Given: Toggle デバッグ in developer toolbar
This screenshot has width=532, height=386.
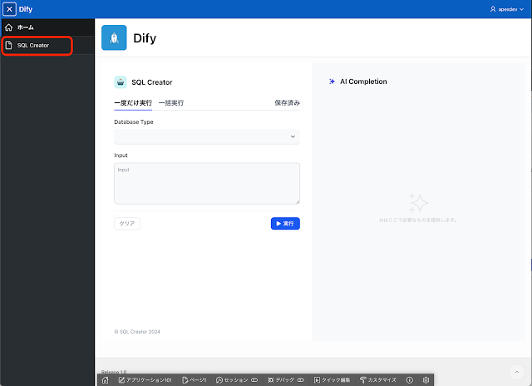Looking at the screenshot, I should [x=286, y=380].
